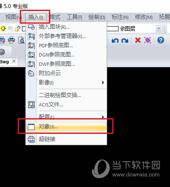Expand the 依图层 dropdown arrow
The width and height of the screenshot is (170, 187).
159,29
